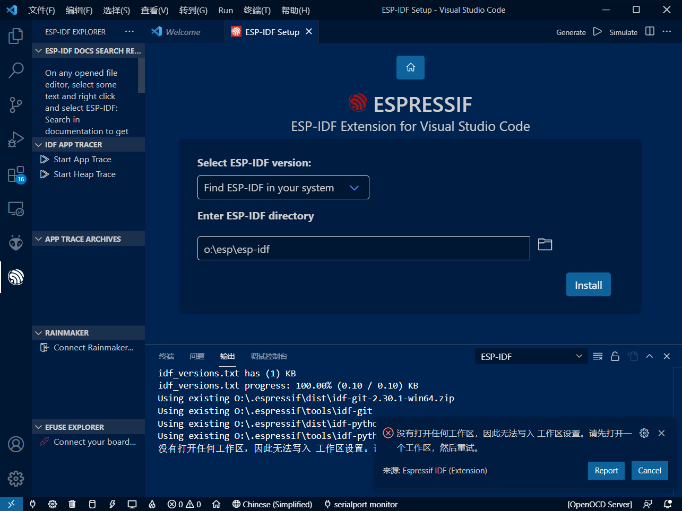The width and height of the screenshot is (682, 511).
Task: Open the 帮助(H) menu
Action: pos(295,10)
